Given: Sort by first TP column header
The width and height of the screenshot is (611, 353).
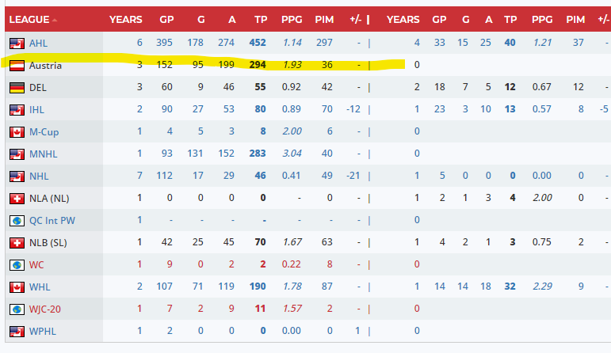Looking at the screenshot, I should pos(260,18).
